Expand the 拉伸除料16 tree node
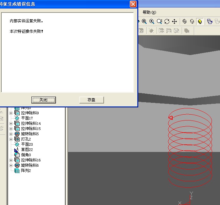 pos(11,160)
